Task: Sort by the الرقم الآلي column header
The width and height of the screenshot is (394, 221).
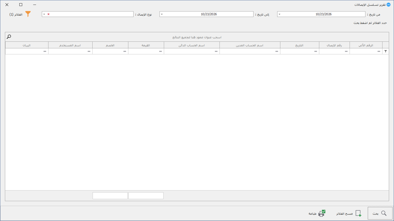Action: tap(366, 45)
